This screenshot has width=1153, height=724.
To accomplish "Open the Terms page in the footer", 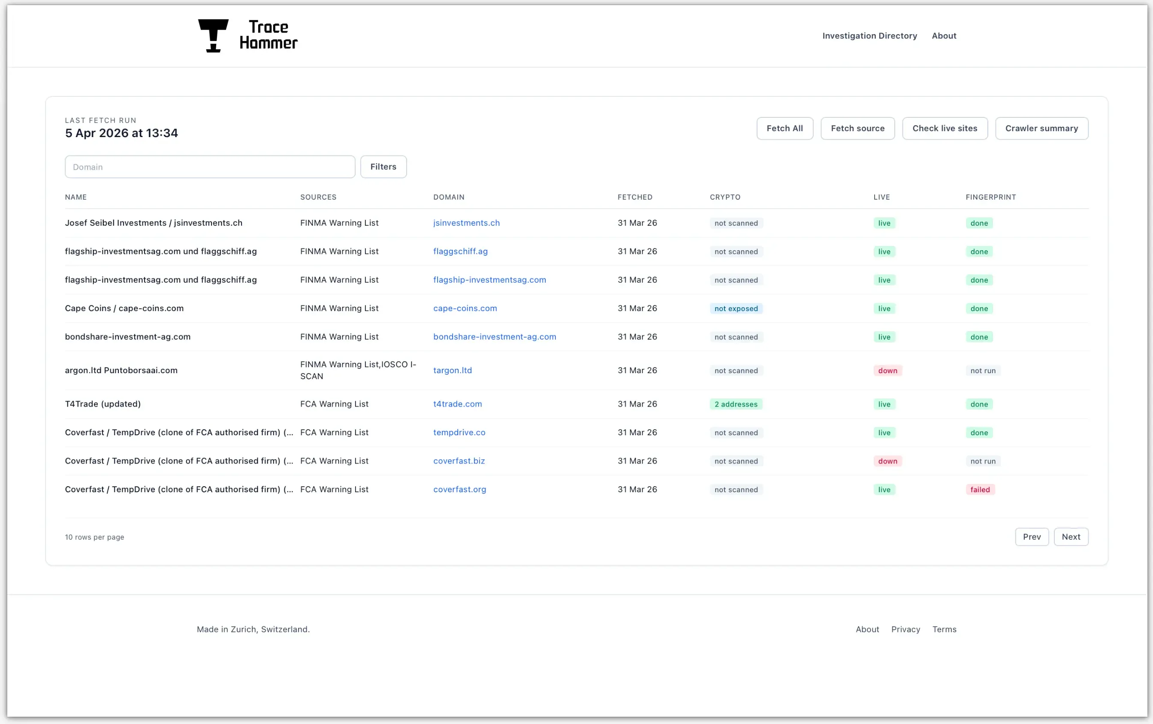I will [x=944, y=629].
